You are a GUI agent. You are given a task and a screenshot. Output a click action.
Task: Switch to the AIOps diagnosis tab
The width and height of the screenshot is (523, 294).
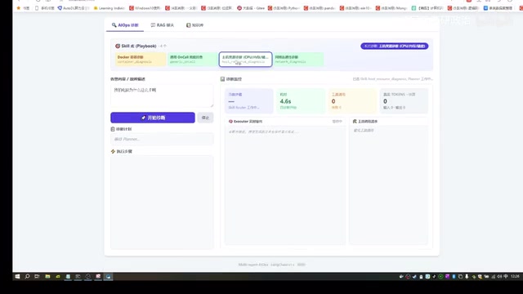pos(125,25)
